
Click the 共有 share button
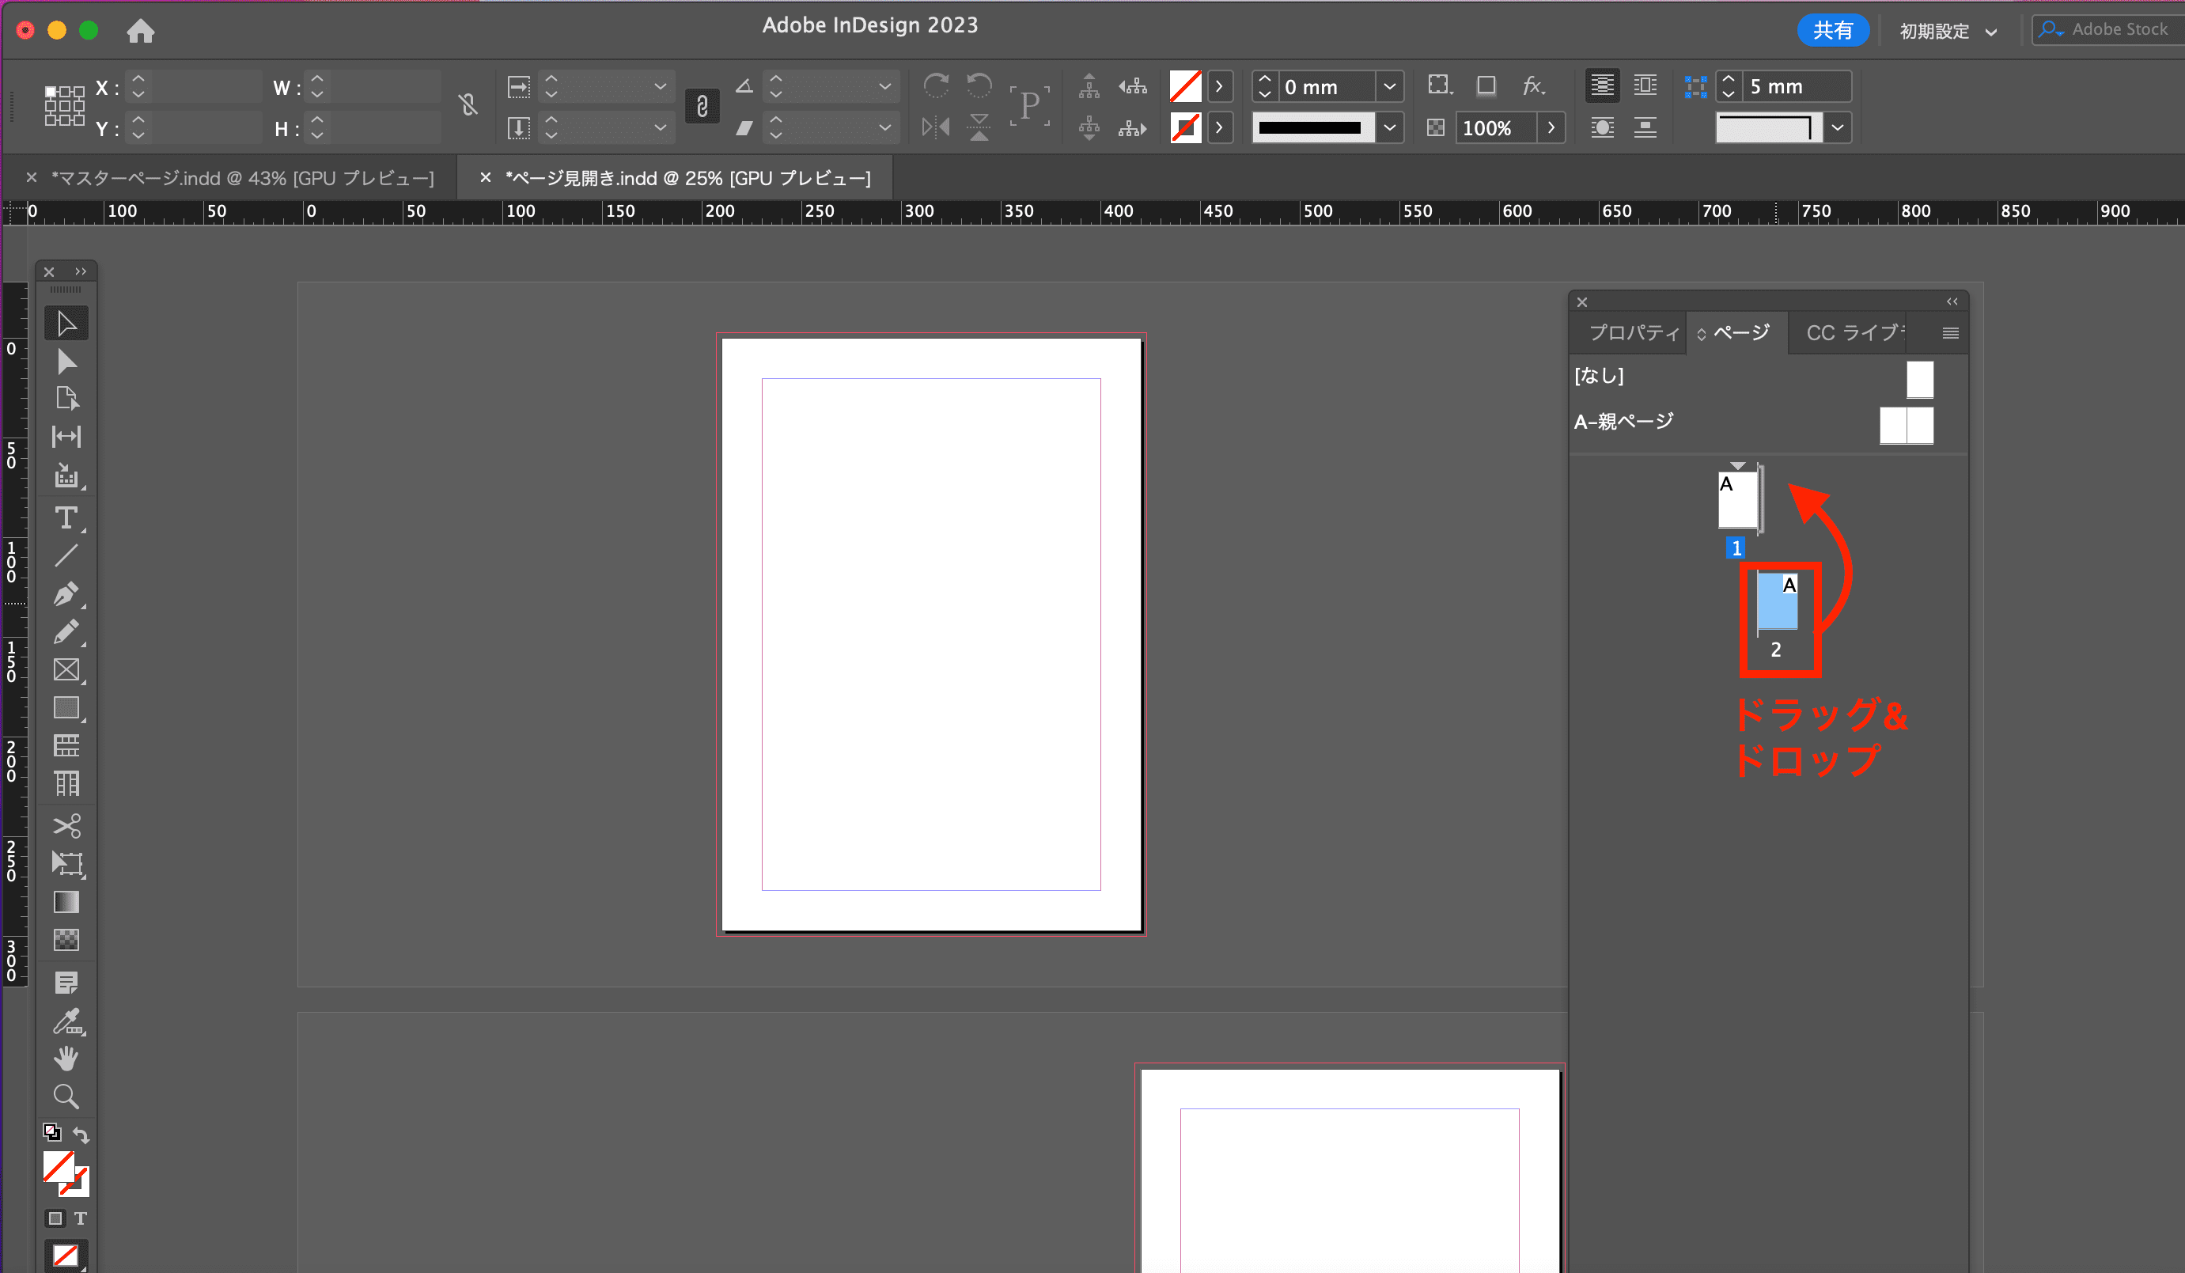coord(1832,31)
